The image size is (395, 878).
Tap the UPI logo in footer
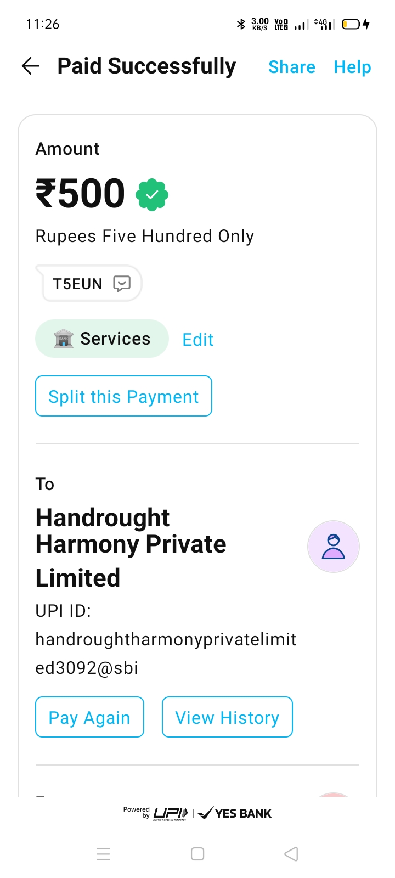click(x=171, y=813)
